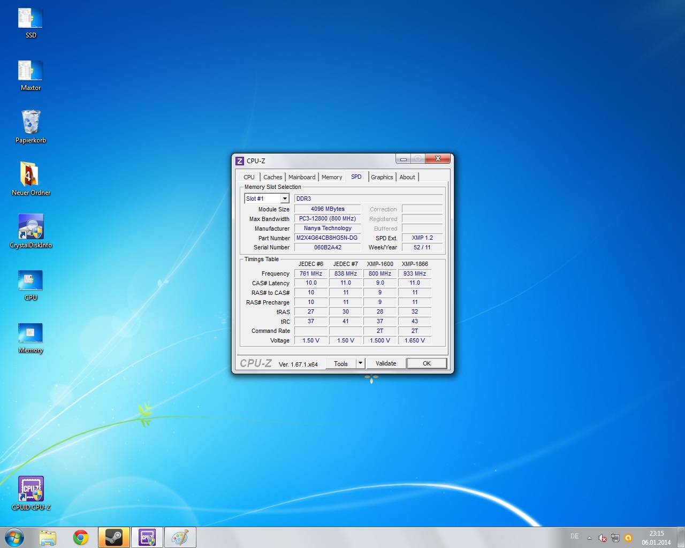The height and width of the screenshot is (548, 685).
Task: Open the Memory tab
Action: (x=332, y=177)
